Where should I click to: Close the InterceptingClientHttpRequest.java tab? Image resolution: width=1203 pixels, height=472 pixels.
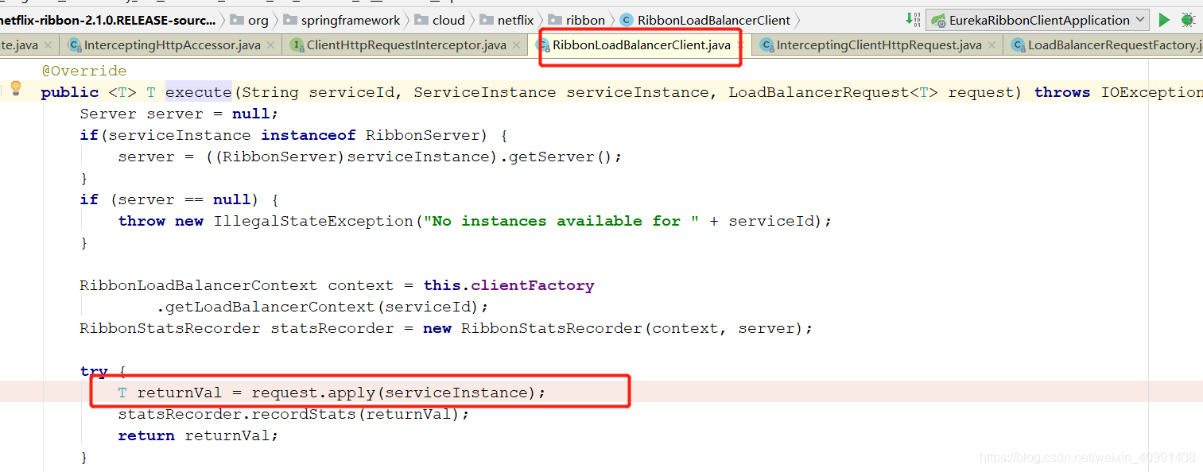coord(992,45)
